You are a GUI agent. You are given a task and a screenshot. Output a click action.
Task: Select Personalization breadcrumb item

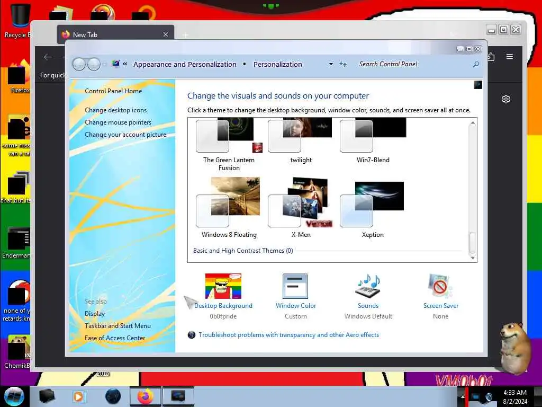tap(278, 64)
